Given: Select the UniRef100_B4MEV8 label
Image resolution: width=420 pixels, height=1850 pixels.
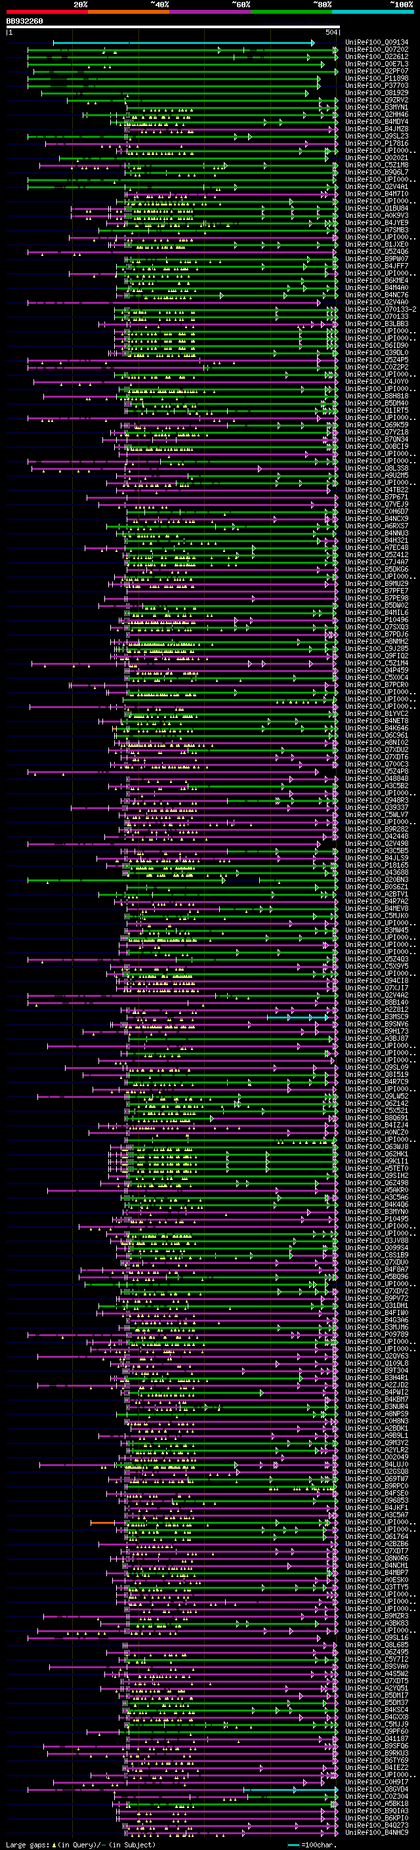Looking at the screenshot, I should tap(377, 908).
